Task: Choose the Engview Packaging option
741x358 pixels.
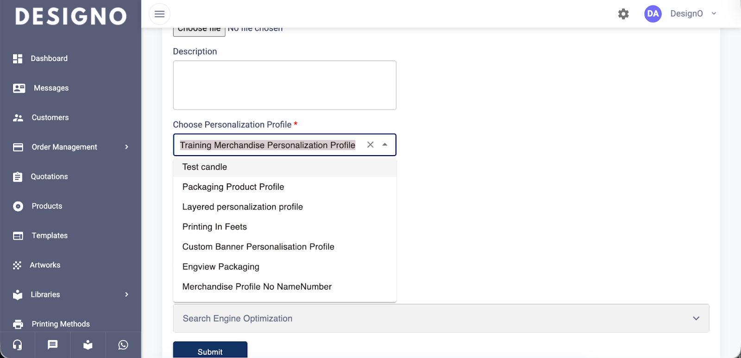Action: tap(221, 267)
